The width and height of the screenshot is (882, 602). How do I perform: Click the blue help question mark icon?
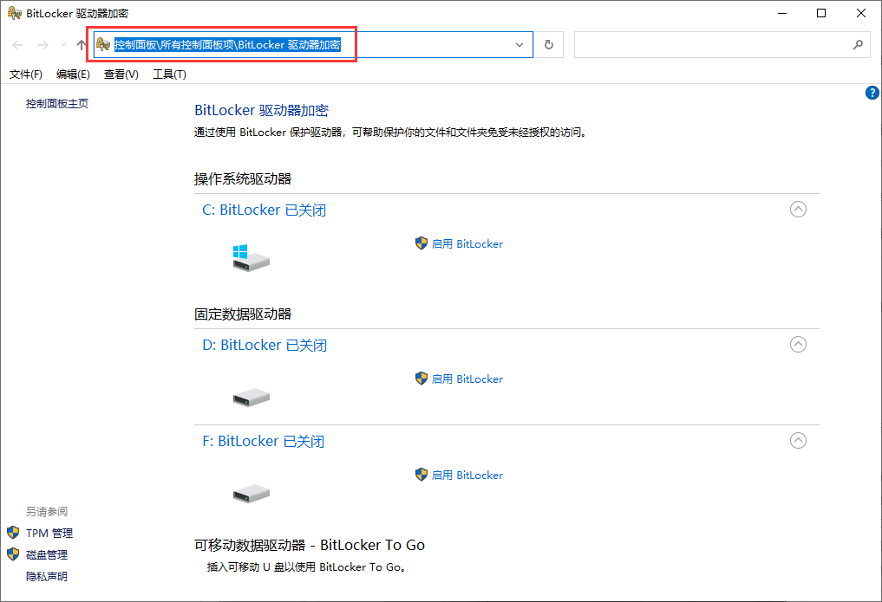tap(872, 93)
